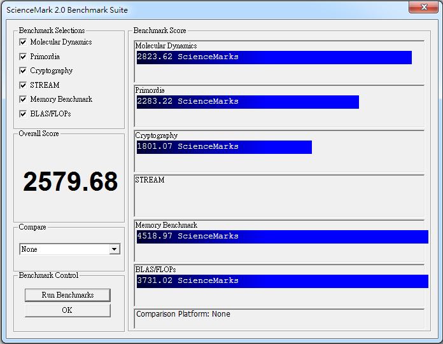Uncheck the Molecular Dynamics checkbox
The width and height of the screenshot is (443, 344).
tap(23, 42)
